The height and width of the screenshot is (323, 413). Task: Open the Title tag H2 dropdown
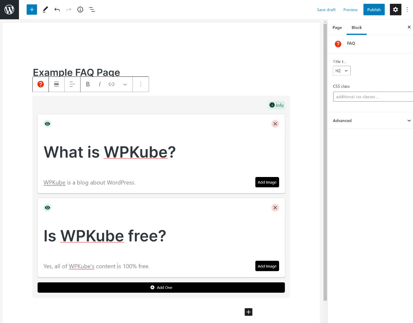[341, 70]
